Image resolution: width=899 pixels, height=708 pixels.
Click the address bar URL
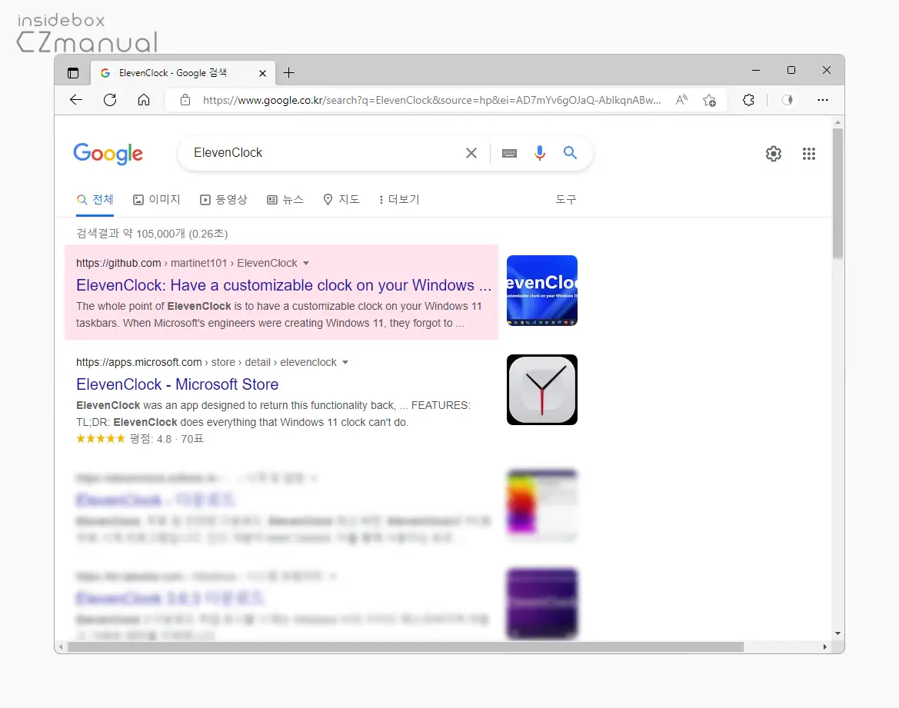tap(431, 100)
